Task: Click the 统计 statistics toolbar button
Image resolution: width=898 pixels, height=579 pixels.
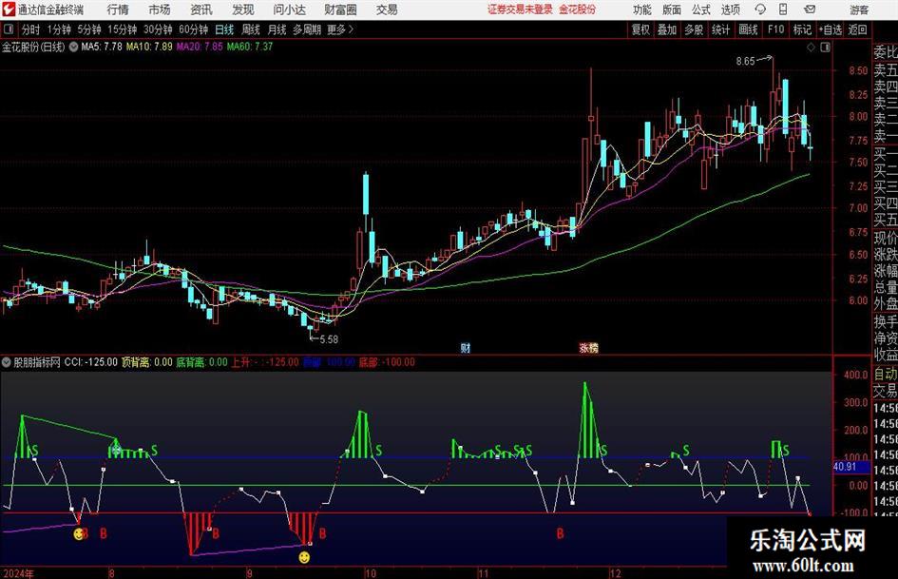Action: [721, 29]
